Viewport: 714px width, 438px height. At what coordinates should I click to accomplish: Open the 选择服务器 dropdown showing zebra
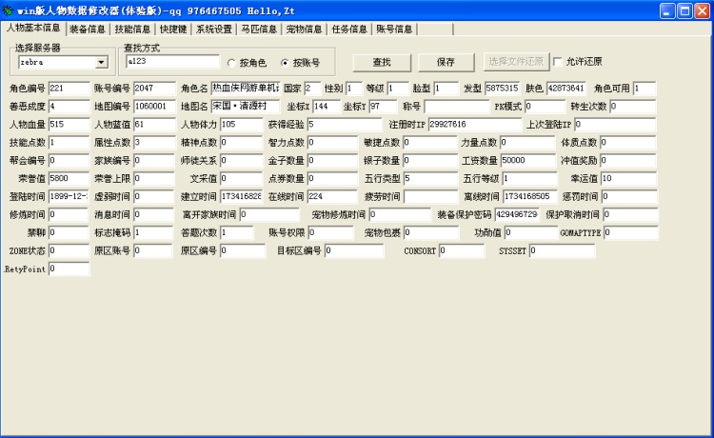tap(101, 63)
